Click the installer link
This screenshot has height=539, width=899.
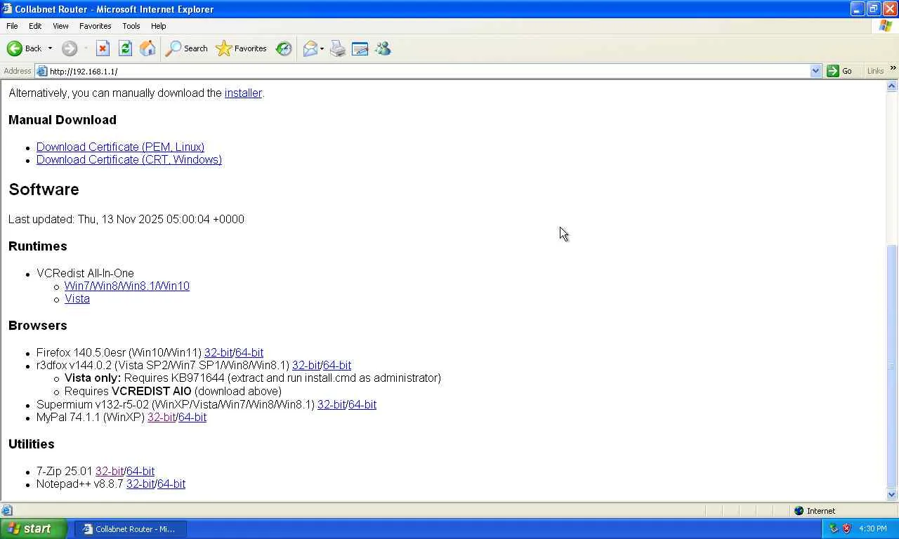(243, 93)
